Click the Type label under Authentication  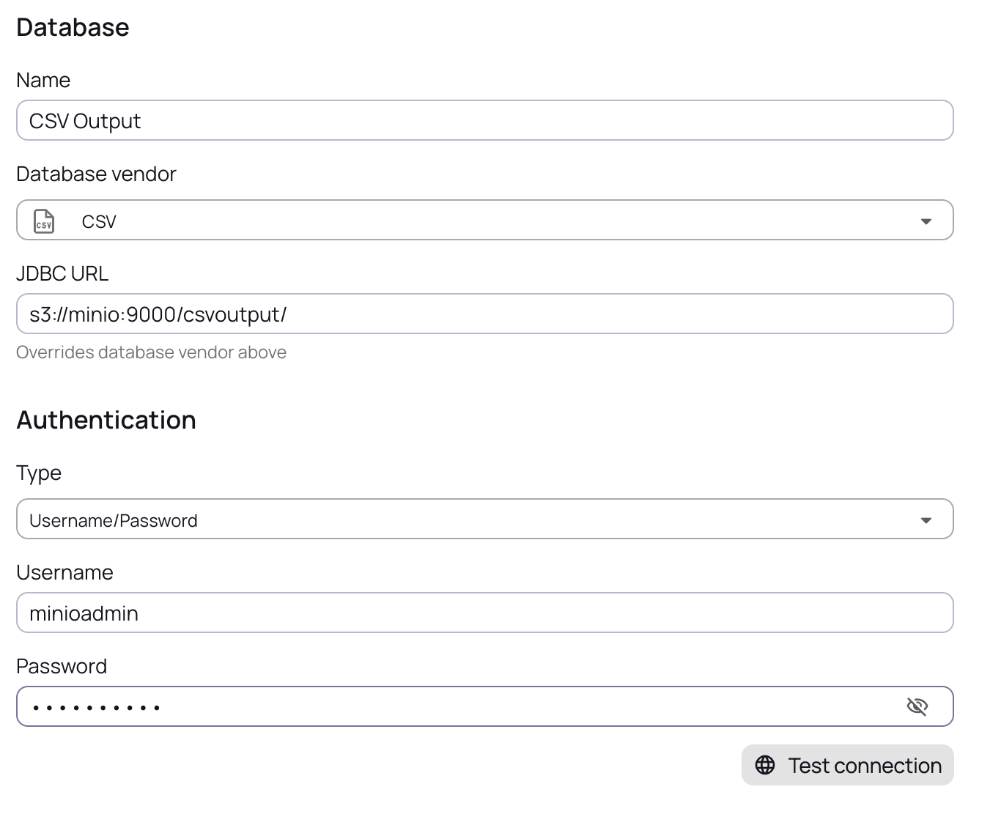[39, 473]
